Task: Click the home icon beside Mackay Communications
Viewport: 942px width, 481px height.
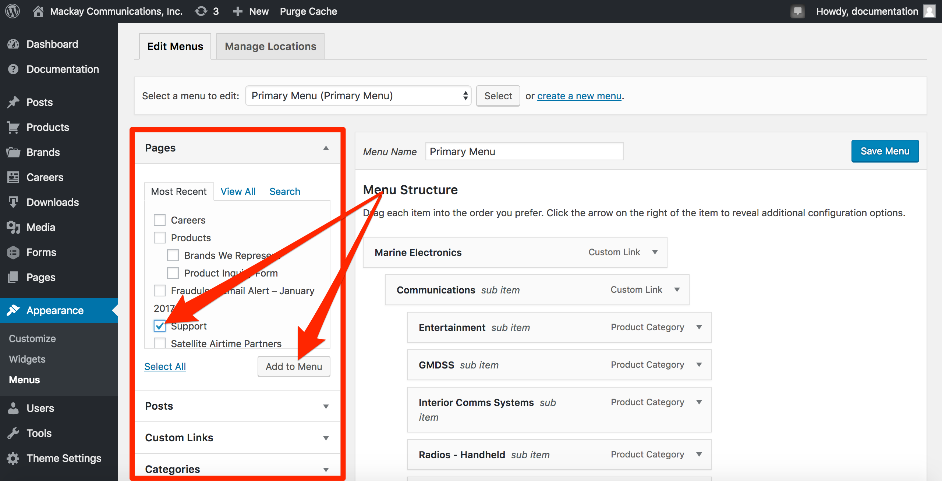Action: [x=38, y=11]
